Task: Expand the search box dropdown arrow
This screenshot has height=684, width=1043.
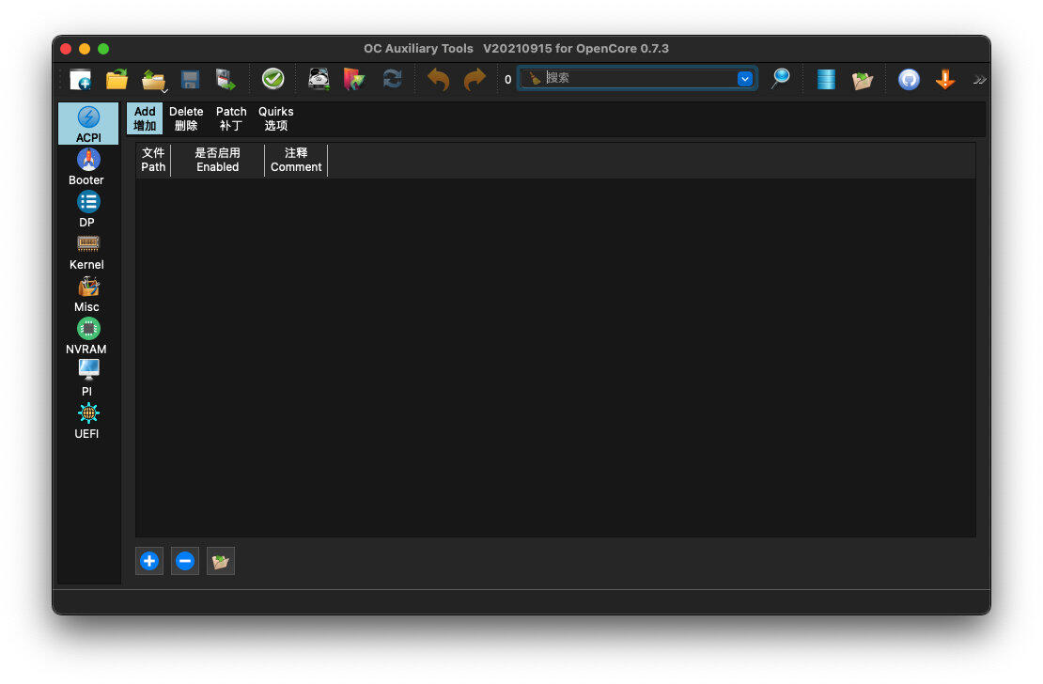Action: [745, 79]
